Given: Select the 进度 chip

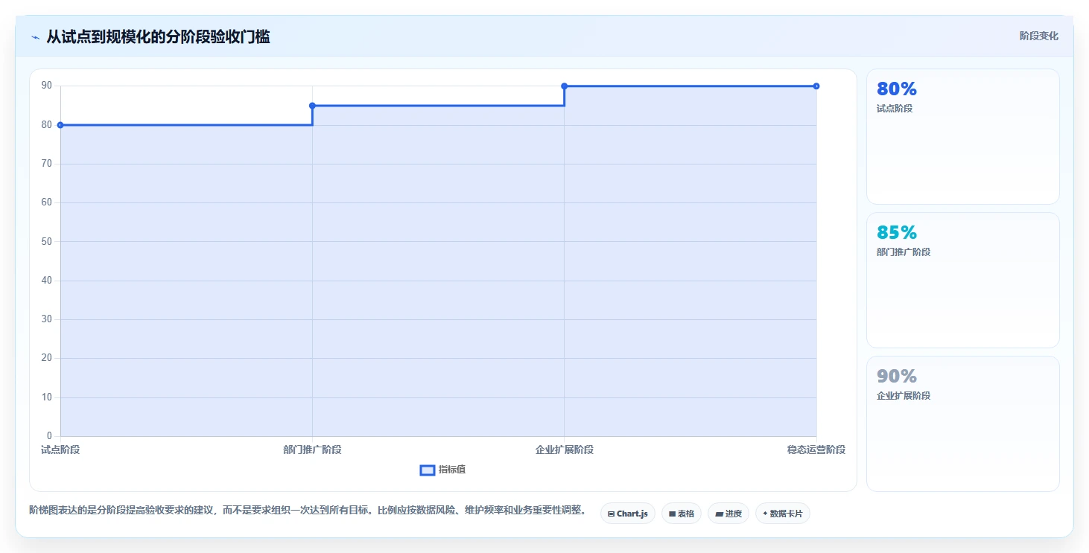Looking at the screenshot, I should pyautogui.click(x=728, y=514).
